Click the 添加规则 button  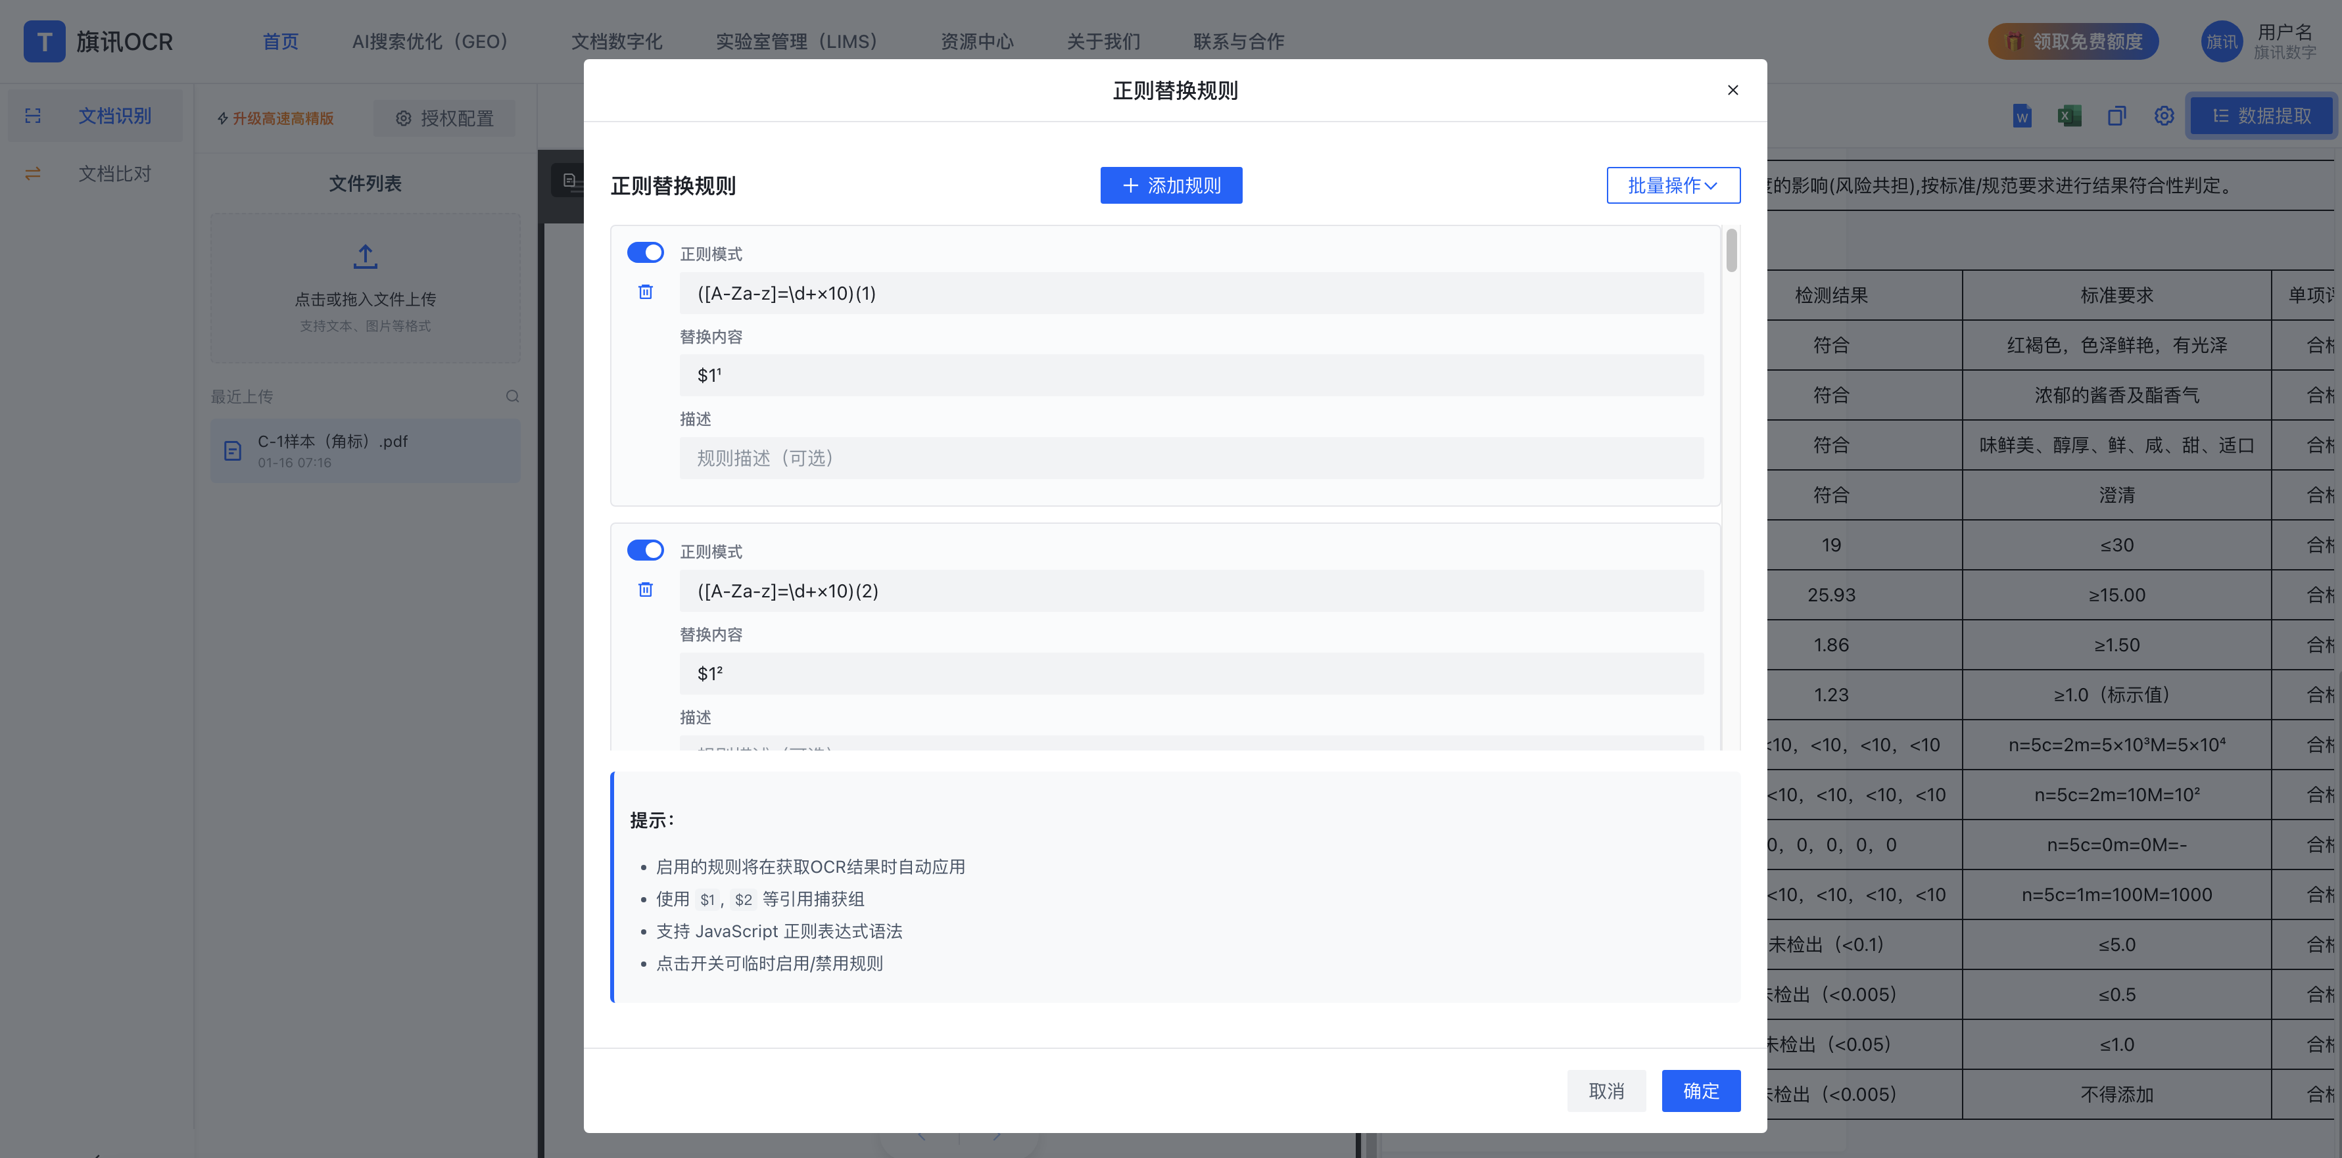[1171, 185]
